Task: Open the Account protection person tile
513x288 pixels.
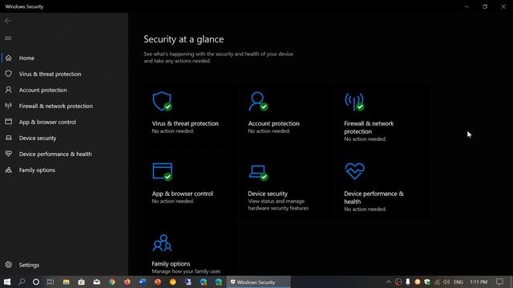Action: [x=287, y=116]
